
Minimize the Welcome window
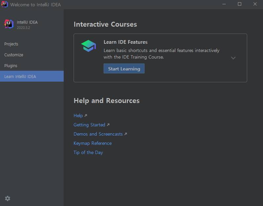224,4
